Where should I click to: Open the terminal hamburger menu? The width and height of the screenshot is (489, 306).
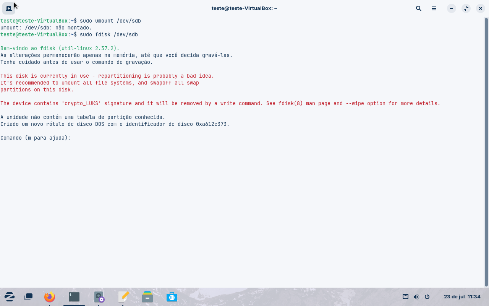pyautogui.click(x=434, y=8)
